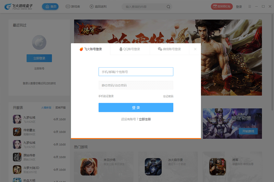Viewport: 274px width, 182px height.
Task: Click the 末日沙场 title text
Action: pos(110,160)
